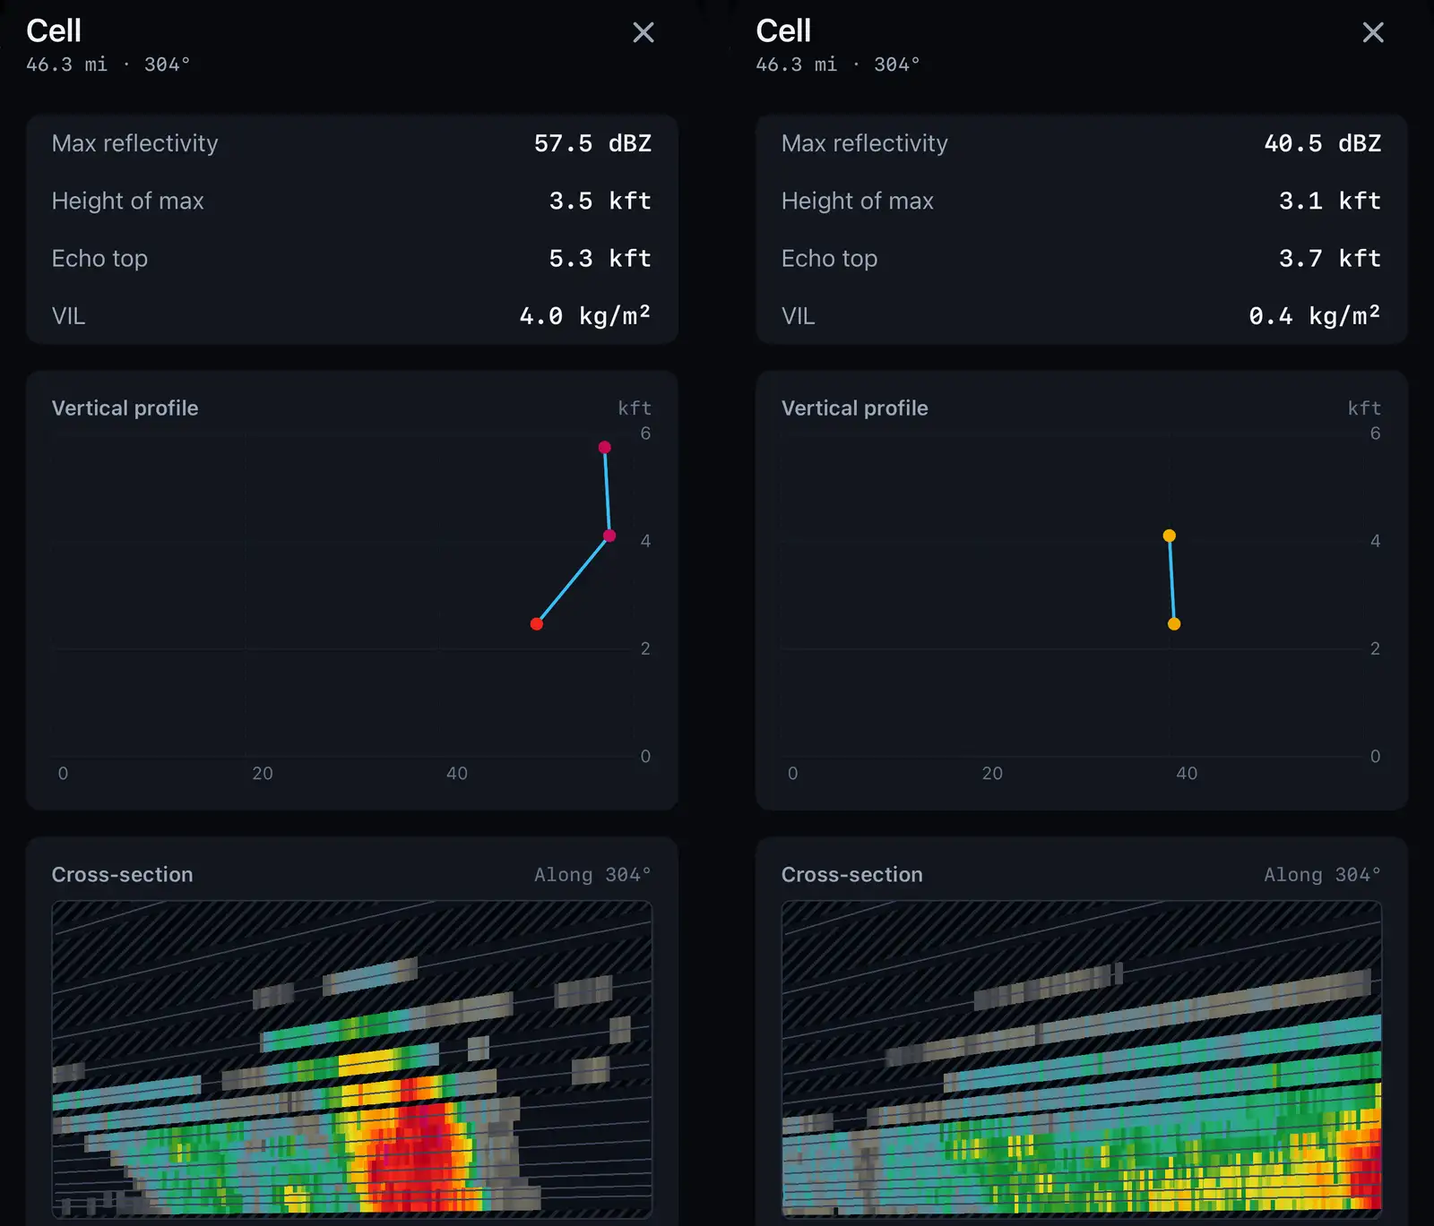This screenshot has width=1434, height=1226.
Task: Click the left panel 'Along 304°' label
Action: pos(592,875)
